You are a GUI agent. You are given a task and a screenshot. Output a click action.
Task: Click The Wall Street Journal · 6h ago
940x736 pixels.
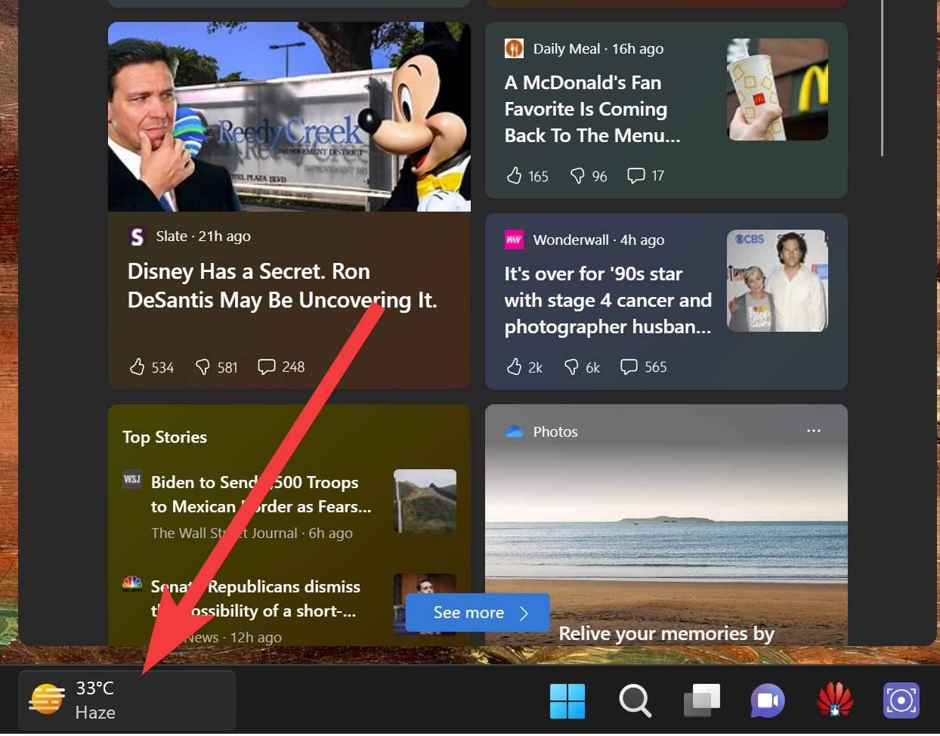(x=252, y=533)
